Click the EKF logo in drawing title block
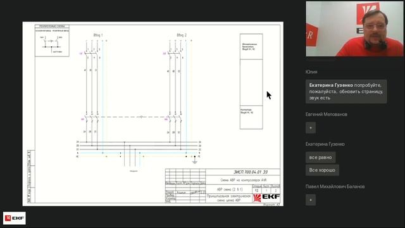The height and width of the screenshot is (228, 405). tap(266, 198)
